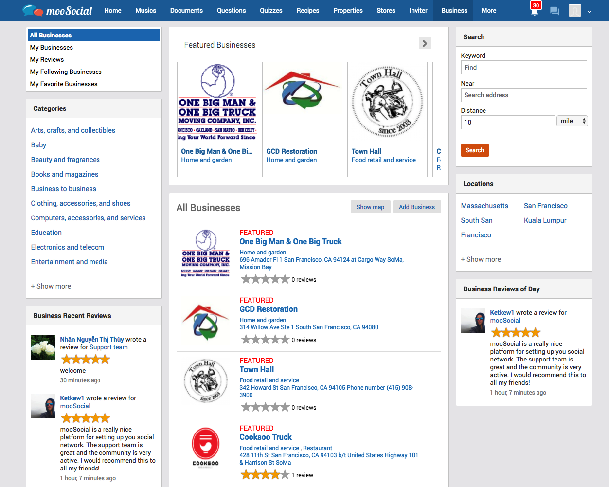This screenshot has height=487, width=609.
Task: Select the Business nav tab
Action: [x=454, y=10]
